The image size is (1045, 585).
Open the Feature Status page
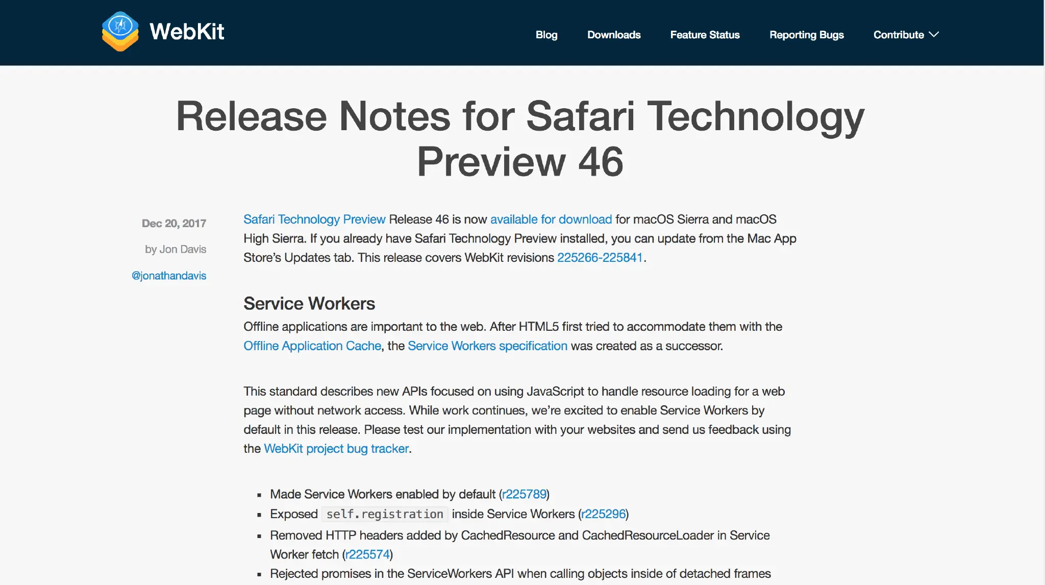(x=705, y=35)
